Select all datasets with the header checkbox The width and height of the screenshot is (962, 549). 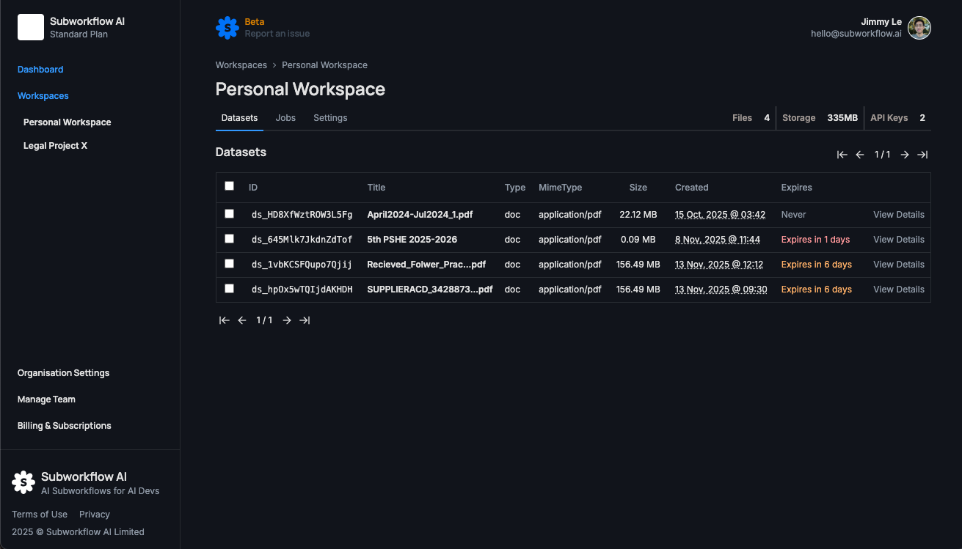coord(229,186)
